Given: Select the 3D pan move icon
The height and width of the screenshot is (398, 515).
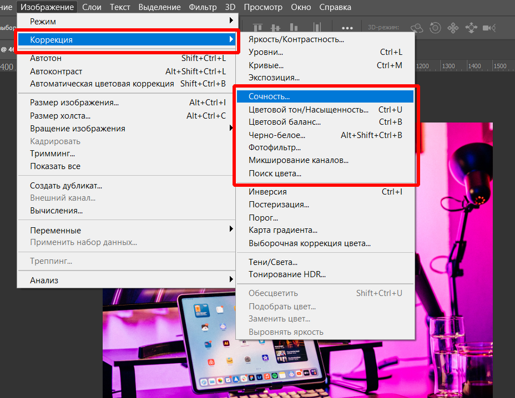Looking at the screenshot, I should (x=453, y=27).
